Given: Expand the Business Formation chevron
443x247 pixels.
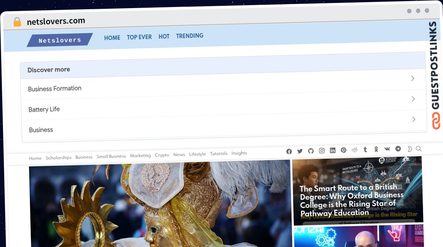Looking at the screenshot, I should coord(413,79).
